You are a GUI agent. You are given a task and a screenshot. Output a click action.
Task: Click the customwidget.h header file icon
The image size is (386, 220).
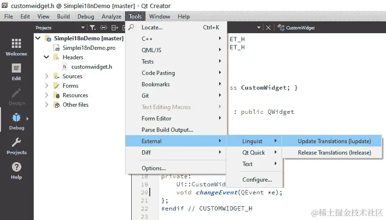[x=65, y=66]
